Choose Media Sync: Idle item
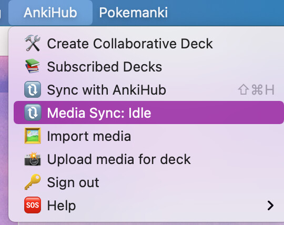Image resolution: width=284 pixels, height=225 pixels. coord(148,112)
